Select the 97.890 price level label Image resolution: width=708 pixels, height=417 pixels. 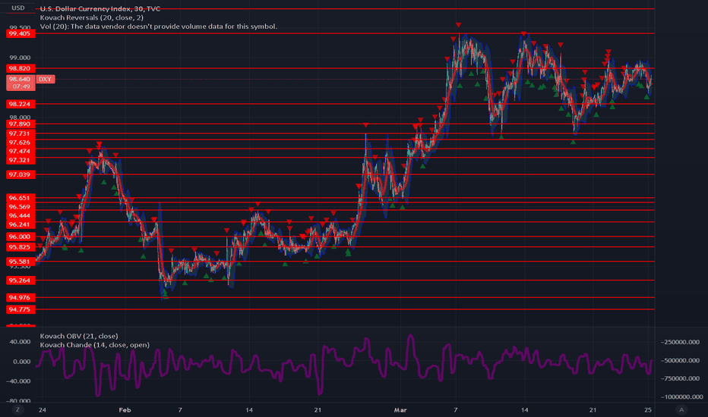[21, 124]
